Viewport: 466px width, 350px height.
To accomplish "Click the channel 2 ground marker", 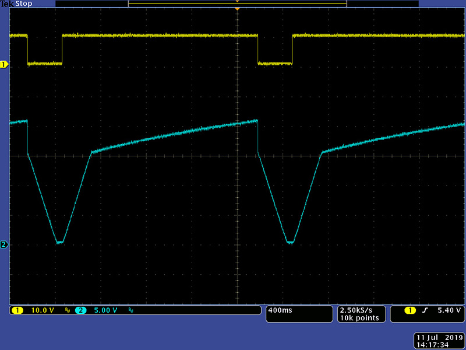I will (x=4, y=244).
